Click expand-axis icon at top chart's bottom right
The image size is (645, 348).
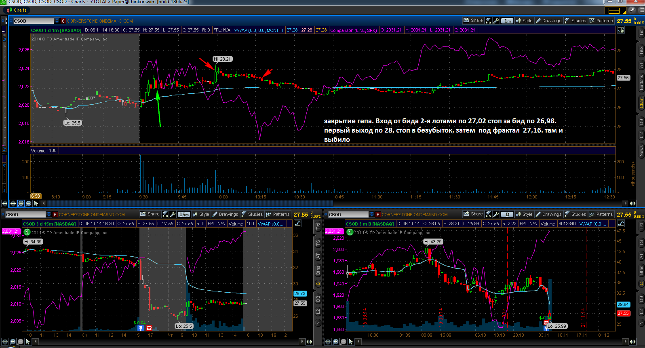pos(632,204)
